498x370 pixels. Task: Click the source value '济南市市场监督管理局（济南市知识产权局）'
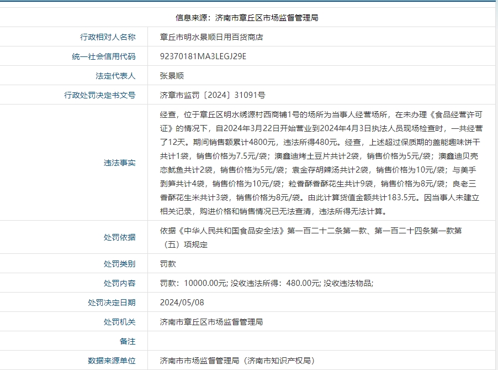pyautogui.click(x=237, y=361)
